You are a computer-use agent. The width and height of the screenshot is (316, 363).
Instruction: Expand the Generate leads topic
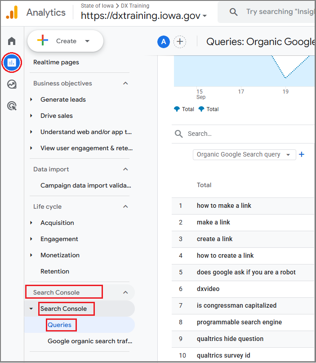[31, 99]
